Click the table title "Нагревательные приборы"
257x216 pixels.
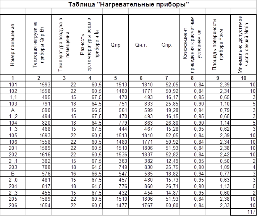click(x=129, y=5)
